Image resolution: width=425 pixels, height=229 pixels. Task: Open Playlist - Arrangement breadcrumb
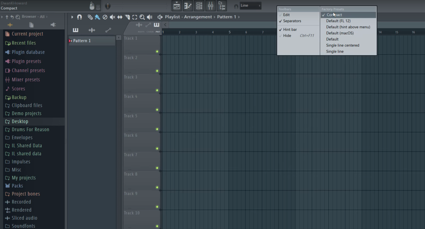click(189, 17)
